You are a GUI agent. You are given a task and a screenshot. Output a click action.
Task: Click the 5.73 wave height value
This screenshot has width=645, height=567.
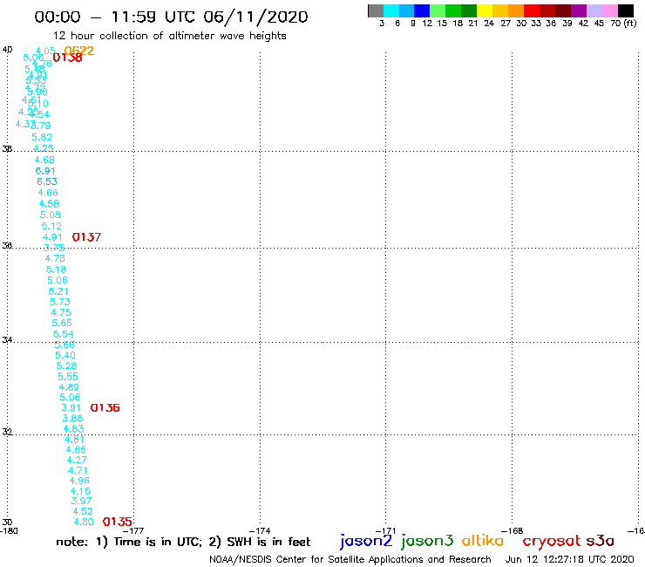60,302
